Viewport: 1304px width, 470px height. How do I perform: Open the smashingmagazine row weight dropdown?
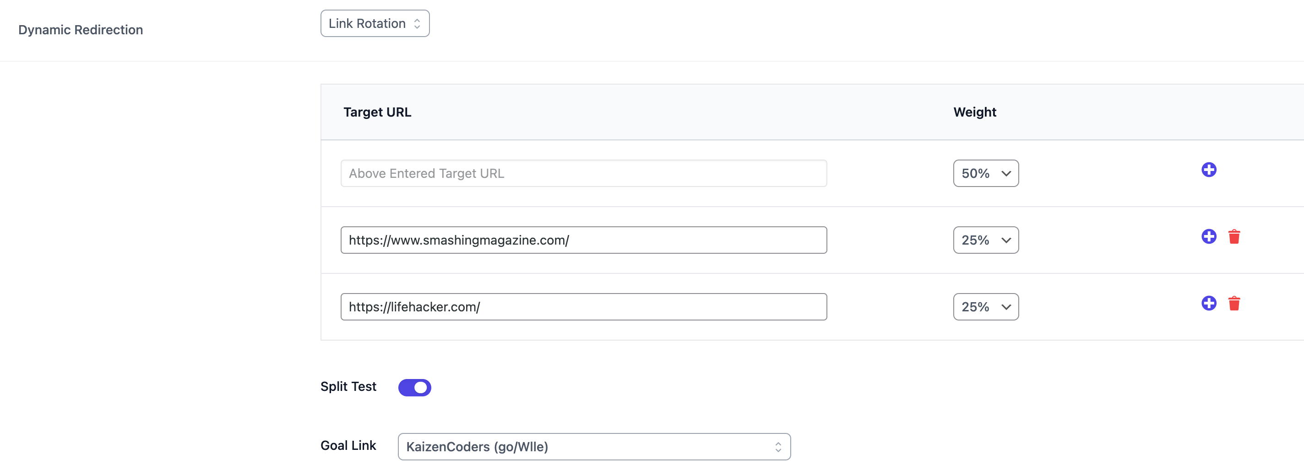[985, 240]
